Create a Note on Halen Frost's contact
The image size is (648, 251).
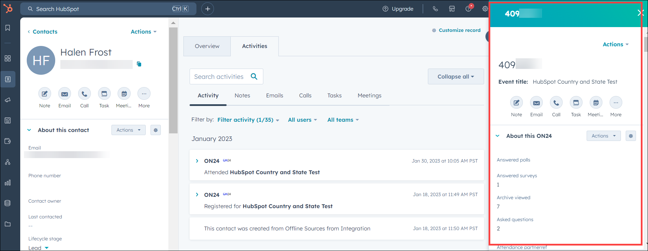(x=45, y=94)
